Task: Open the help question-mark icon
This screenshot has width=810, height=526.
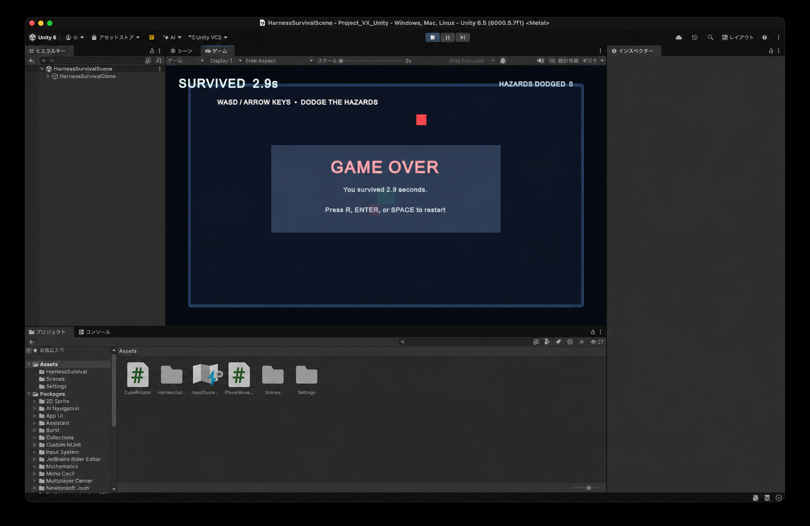Action: point(764,37)
